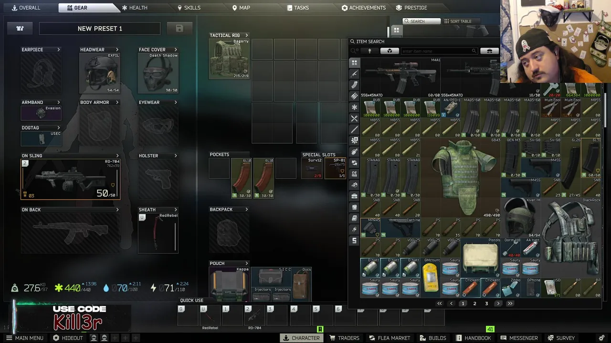The height and width of the screenshot is (343, 611).
Task: Expand the Tactical Rig chevron
Action: click(247, 35)
